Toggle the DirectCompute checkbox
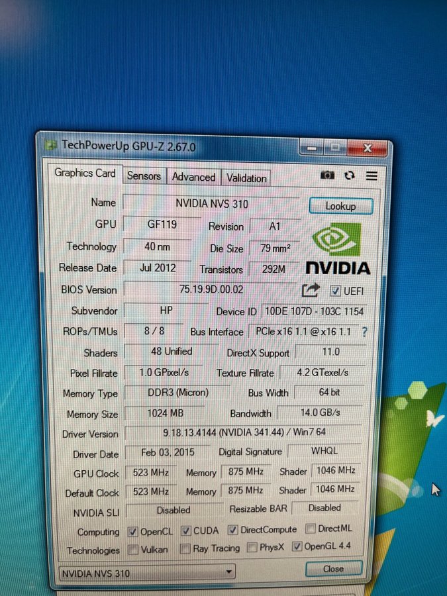Screen dimensions: 447x596 pyautogui.click(x=232, y=530)
